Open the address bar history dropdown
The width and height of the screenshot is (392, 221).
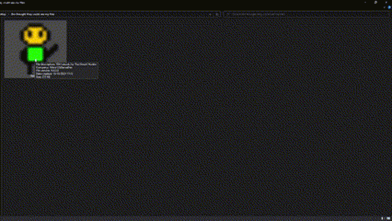tap(210, 14)
